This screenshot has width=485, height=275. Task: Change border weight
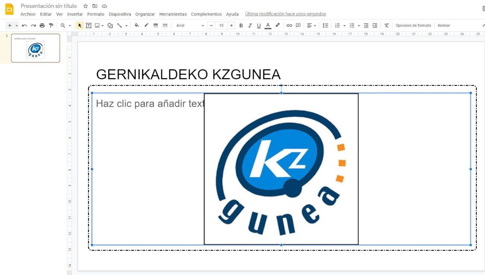tap(156, 25)
